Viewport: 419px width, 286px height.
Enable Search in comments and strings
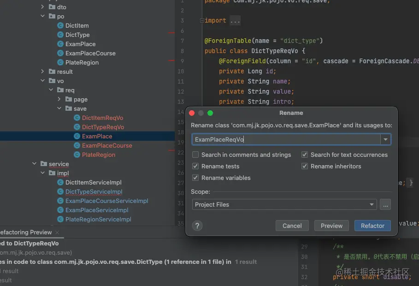[x=195, y=155]
